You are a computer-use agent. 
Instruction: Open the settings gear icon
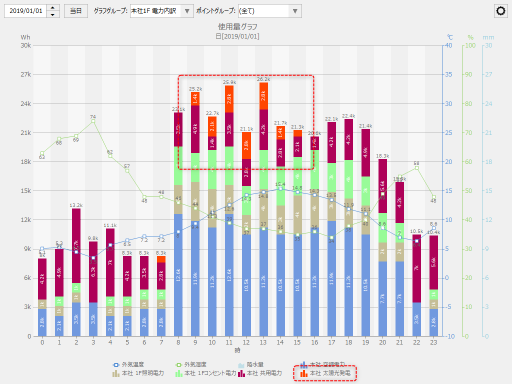tap(500, 11)
